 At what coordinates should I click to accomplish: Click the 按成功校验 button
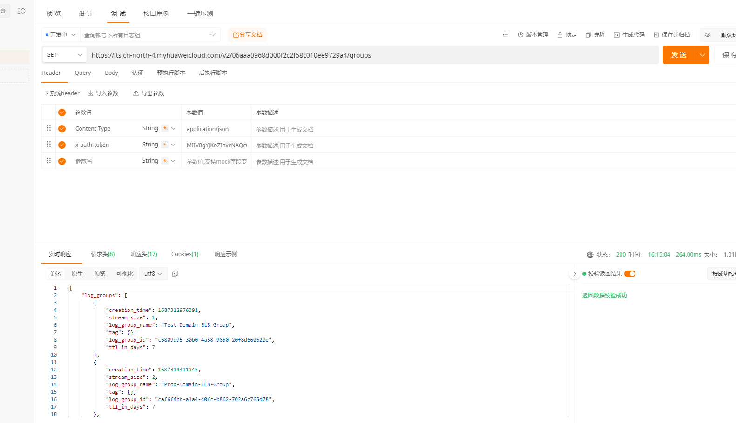pyautogui.click(x=722, y=274)
